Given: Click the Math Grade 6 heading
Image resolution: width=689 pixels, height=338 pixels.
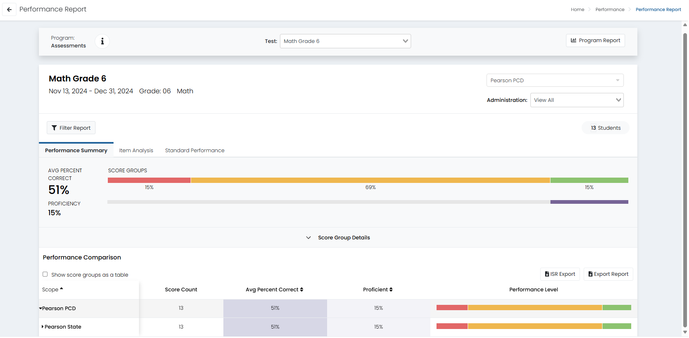Looking at the screenshot, I should tap(77, 79).
